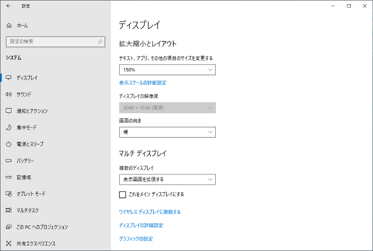The image size is (373, 251).
Task: Click the Home house icon
Action: click(x=9, y=25)
